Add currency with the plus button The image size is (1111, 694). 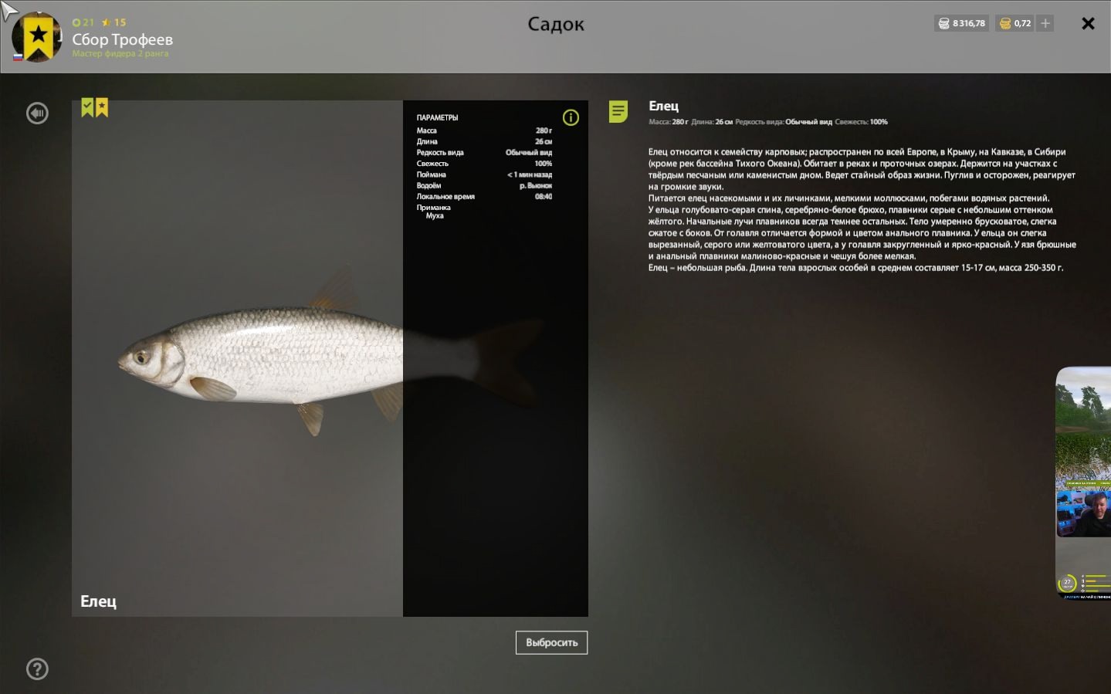point(1045,23)
